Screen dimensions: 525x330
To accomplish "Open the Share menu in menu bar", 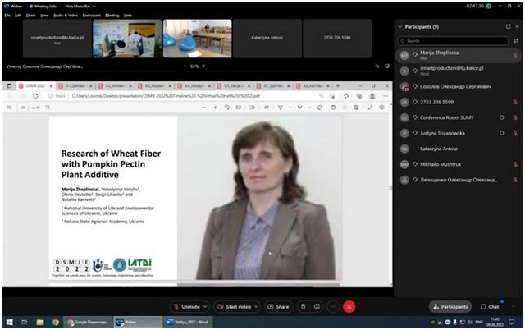I will [x=31, y=16].
